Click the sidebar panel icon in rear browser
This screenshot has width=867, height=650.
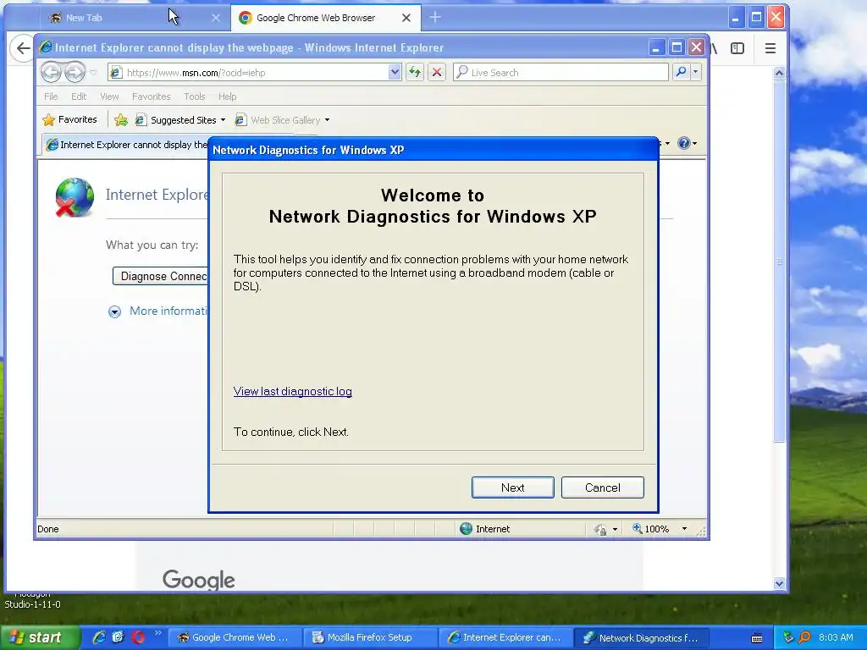click(x=737, y=48)
